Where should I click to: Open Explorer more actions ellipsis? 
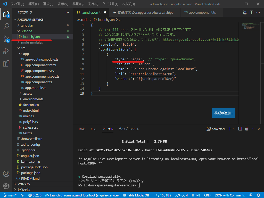pos(67,12)
